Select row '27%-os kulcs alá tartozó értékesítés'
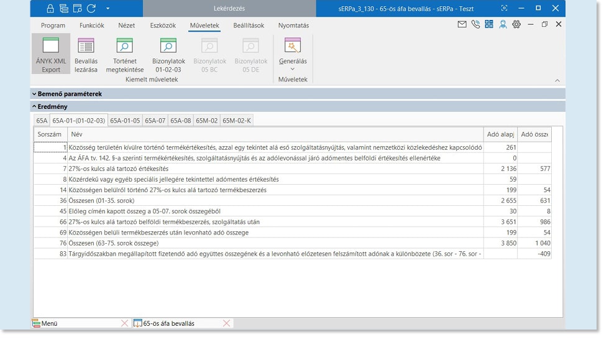 point(293,169)
